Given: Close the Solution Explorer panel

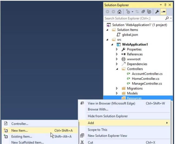Looking at the screenshot, I should 170,5.
